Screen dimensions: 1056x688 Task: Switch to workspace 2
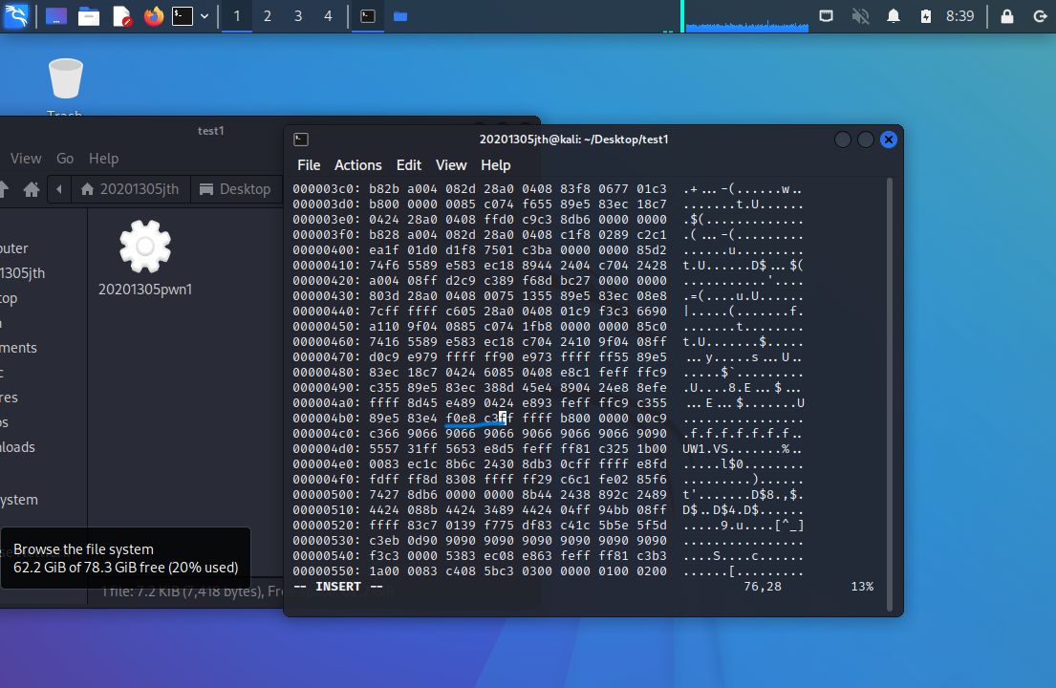268,16
